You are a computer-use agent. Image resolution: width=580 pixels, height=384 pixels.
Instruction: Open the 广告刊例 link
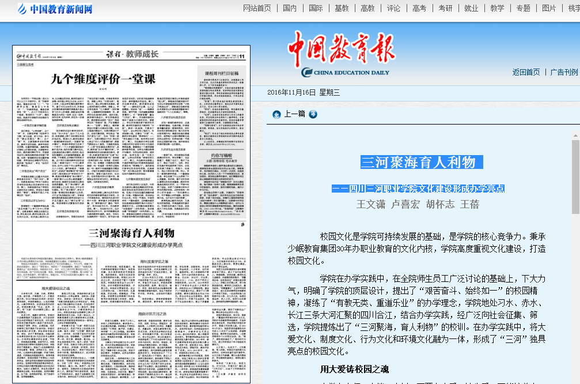(563, 72)
